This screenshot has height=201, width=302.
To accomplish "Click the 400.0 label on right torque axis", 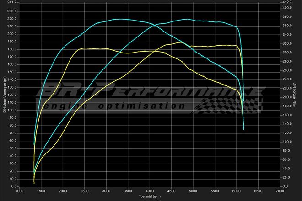I will [x=287, y=8].
